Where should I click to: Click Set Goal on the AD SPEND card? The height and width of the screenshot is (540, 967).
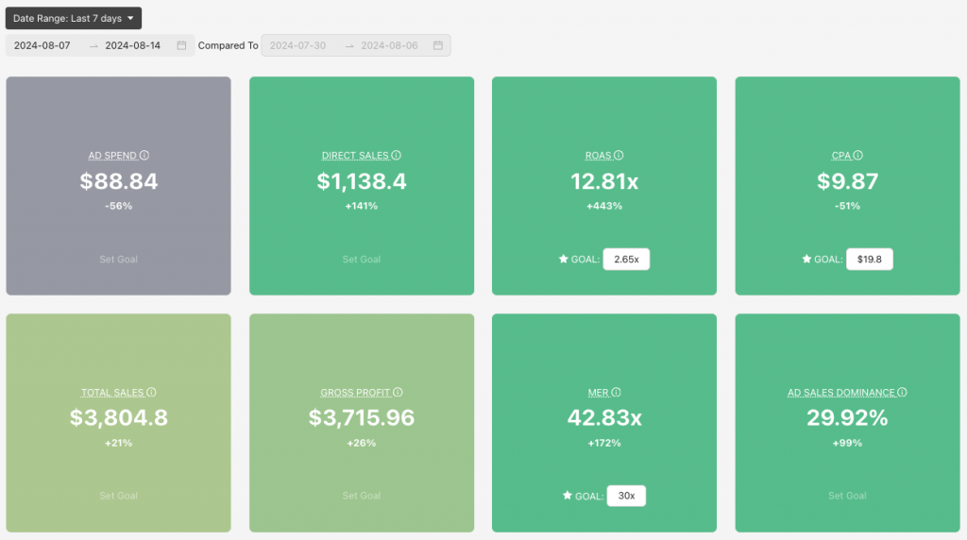[x=119, y=259]
